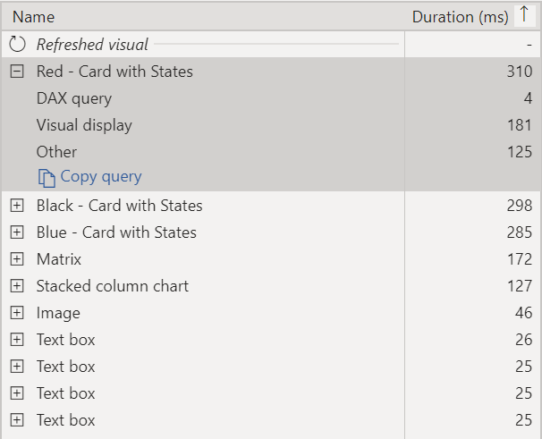Select the Image row label
The height and width of the screenshot is (439, 542).
point(58,313)
